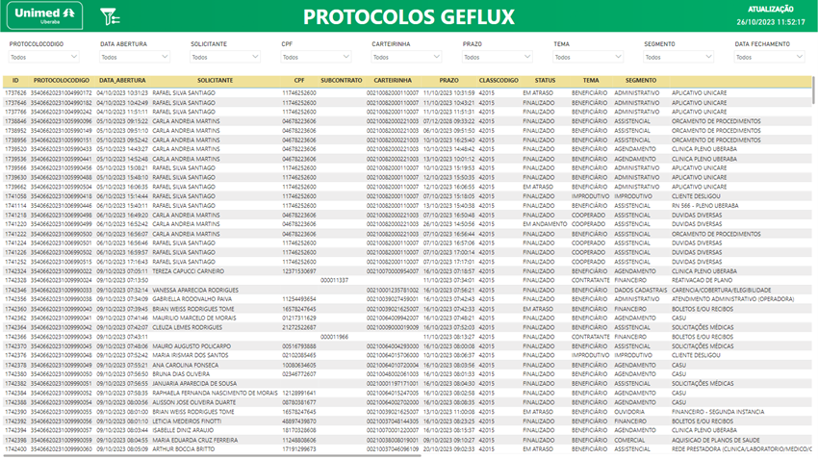The image size is (818, 459).
Task: Click the ISABELLE DINIZ ARAUJO cell
Action: (183, 430)
